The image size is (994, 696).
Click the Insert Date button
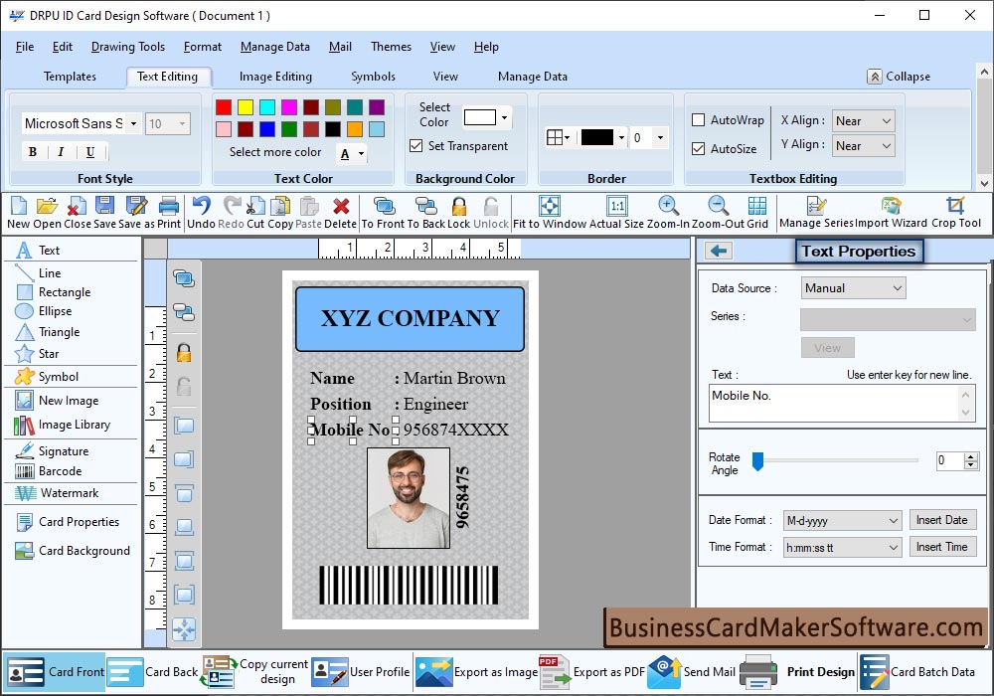pos(942,520)
